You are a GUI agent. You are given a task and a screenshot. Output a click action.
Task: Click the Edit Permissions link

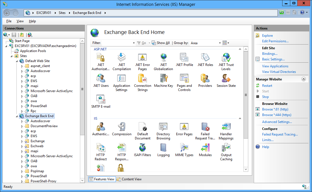(275, 41)
